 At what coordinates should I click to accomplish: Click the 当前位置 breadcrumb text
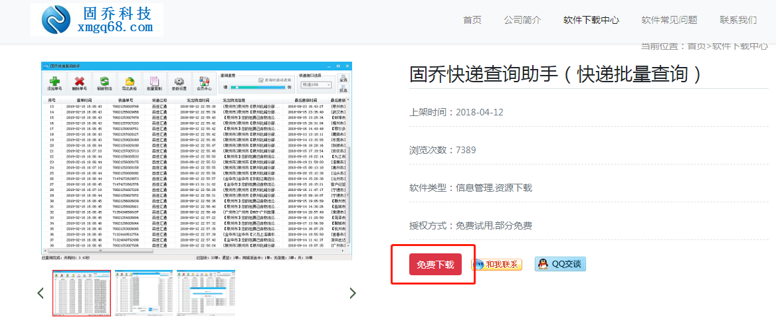pyautogui.click(x=705, y=46)
